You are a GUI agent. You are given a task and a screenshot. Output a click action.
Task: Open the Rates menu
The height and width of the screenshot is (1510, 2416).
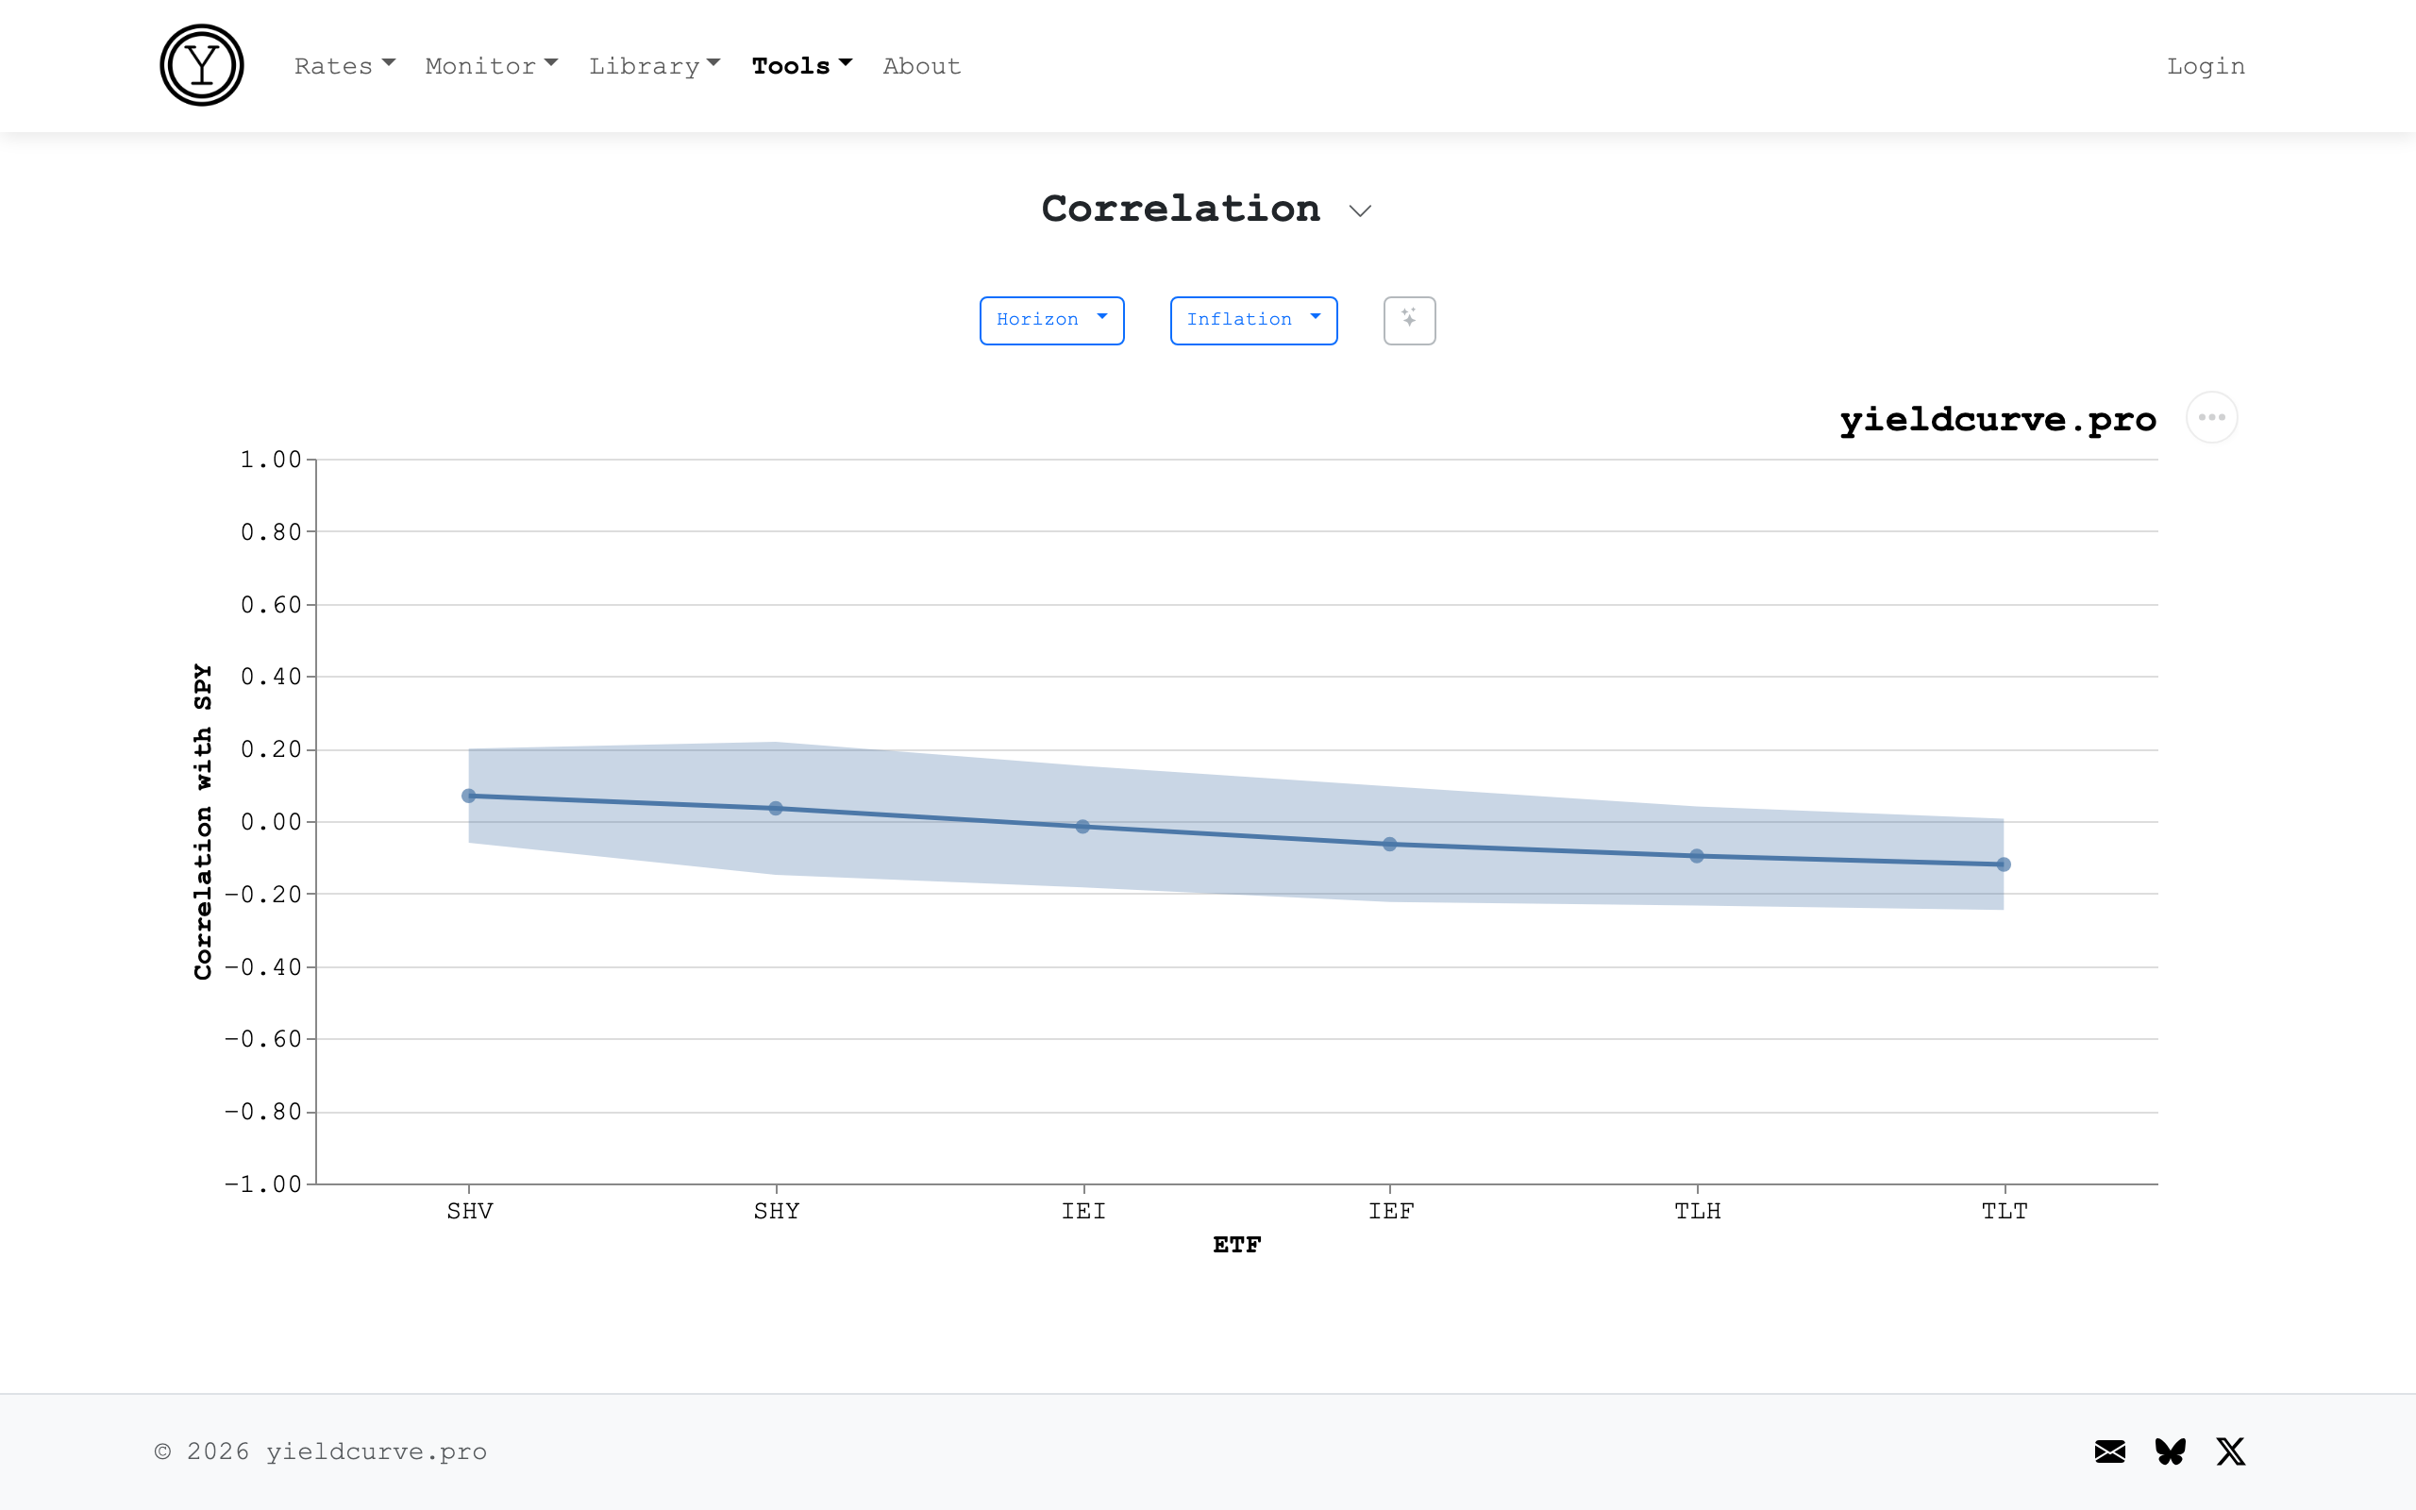coord(344,66)
